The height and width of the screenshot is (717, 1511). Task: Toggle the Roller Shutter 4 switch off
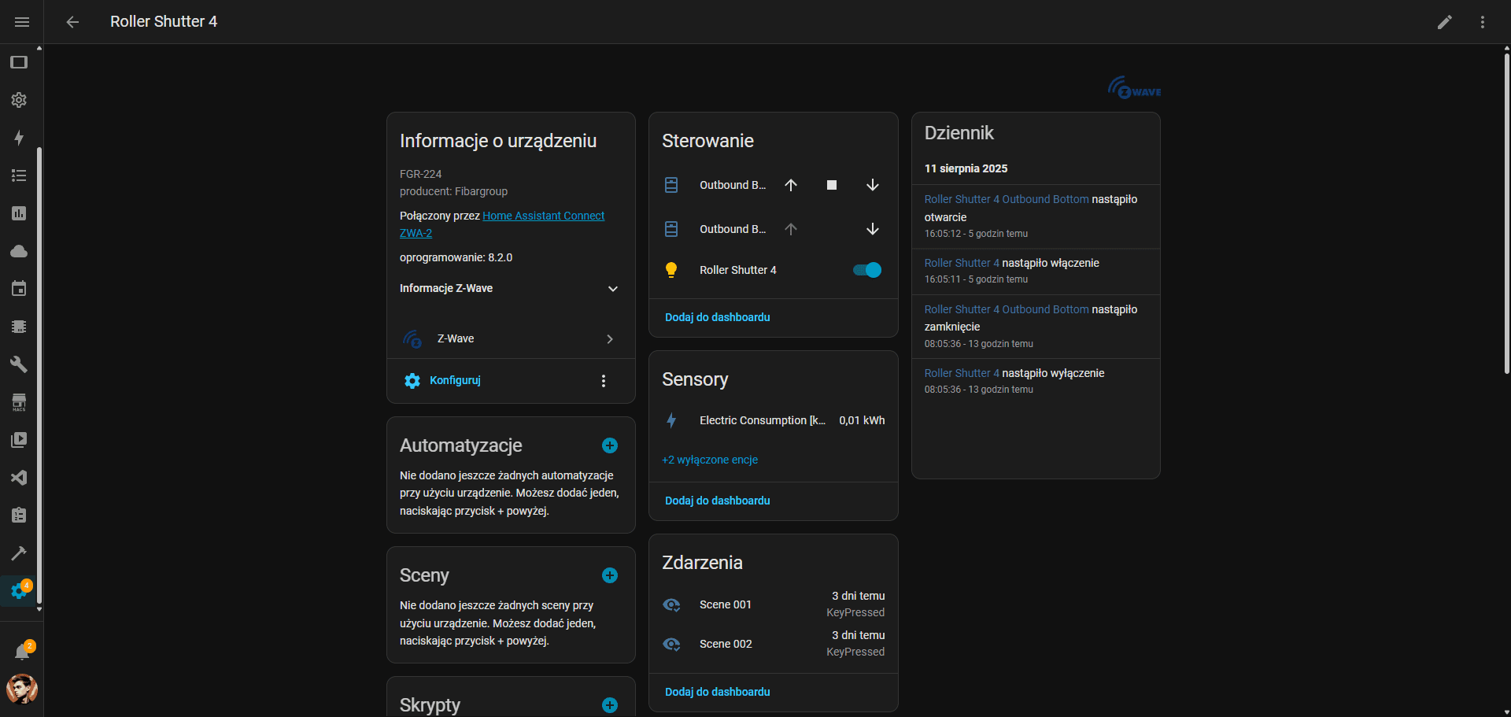pos(866,270)
